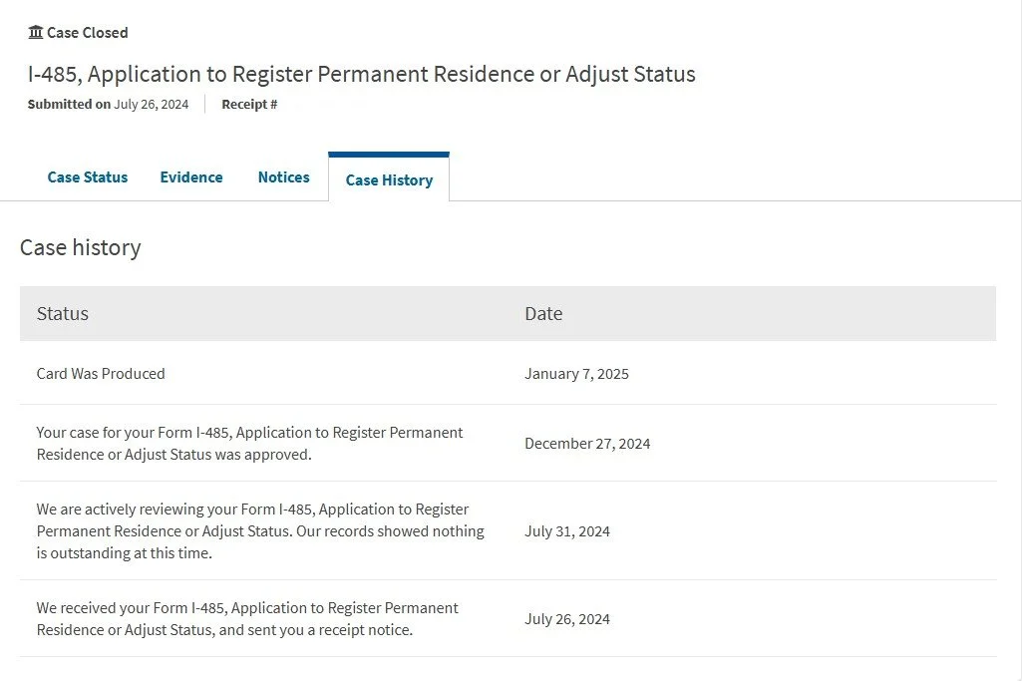Select the I-485 was approved status entry
The height and width of the screenshot is (681, 1022).
pos(249,444)
